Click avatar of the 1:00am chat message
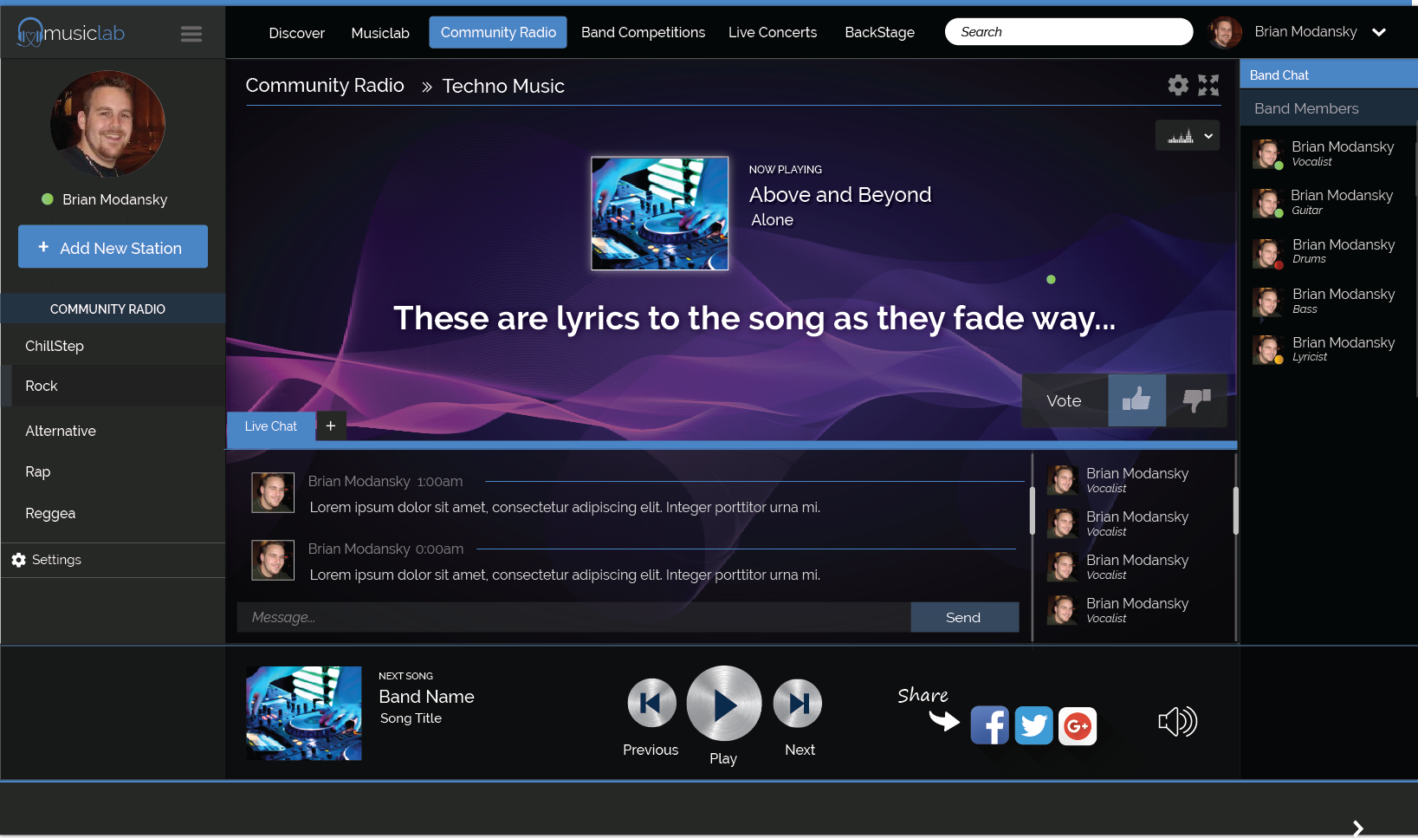Viewport: 1418px width, 838px height. point(273,492)
